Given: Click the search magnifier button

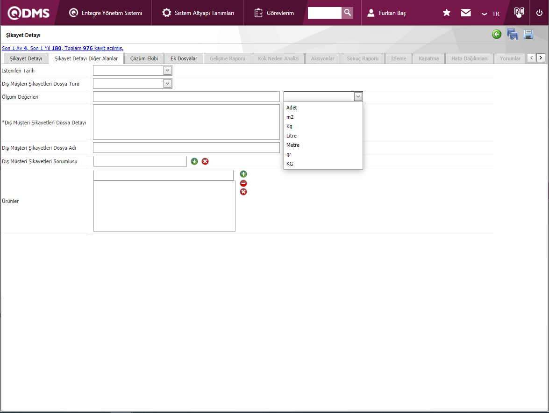Looking at the screenshot, I should (x=347, y=13).
